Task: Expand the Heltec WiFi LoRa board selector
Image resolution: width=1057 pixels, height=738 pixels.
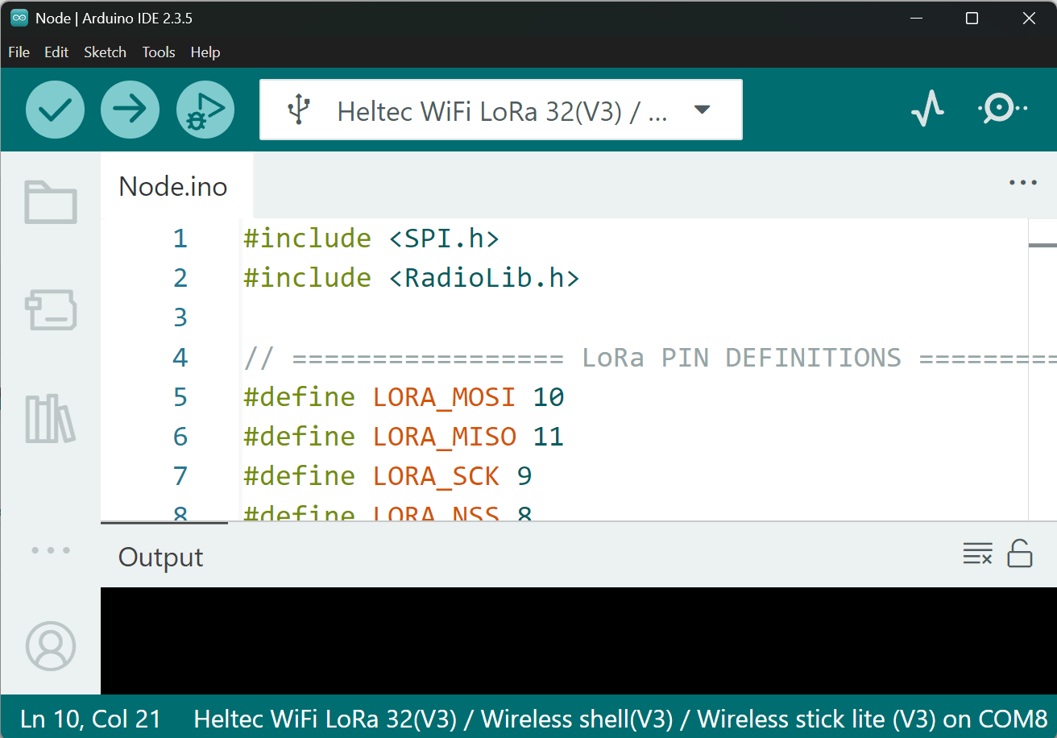Action: [x=500, y=110]
